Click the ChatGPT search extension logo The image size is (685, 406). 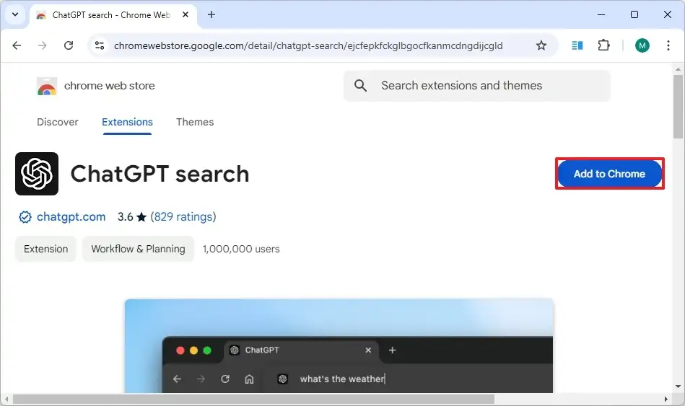coord(37,174)
